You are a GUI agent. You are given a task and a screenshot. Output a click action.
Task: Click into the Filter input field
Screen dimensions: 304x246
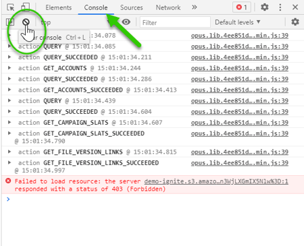175,22
